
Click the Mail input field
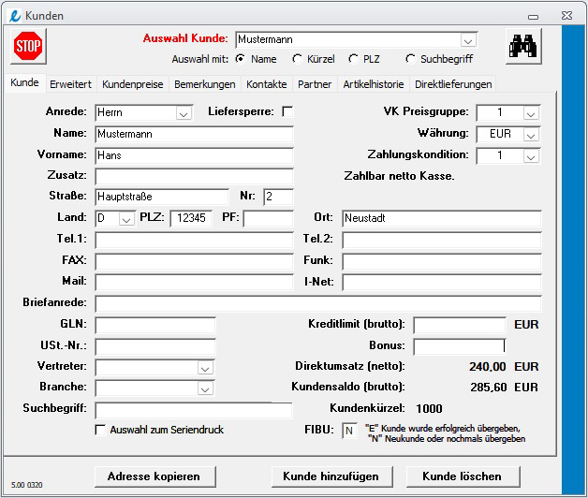[x=194, y=282]
